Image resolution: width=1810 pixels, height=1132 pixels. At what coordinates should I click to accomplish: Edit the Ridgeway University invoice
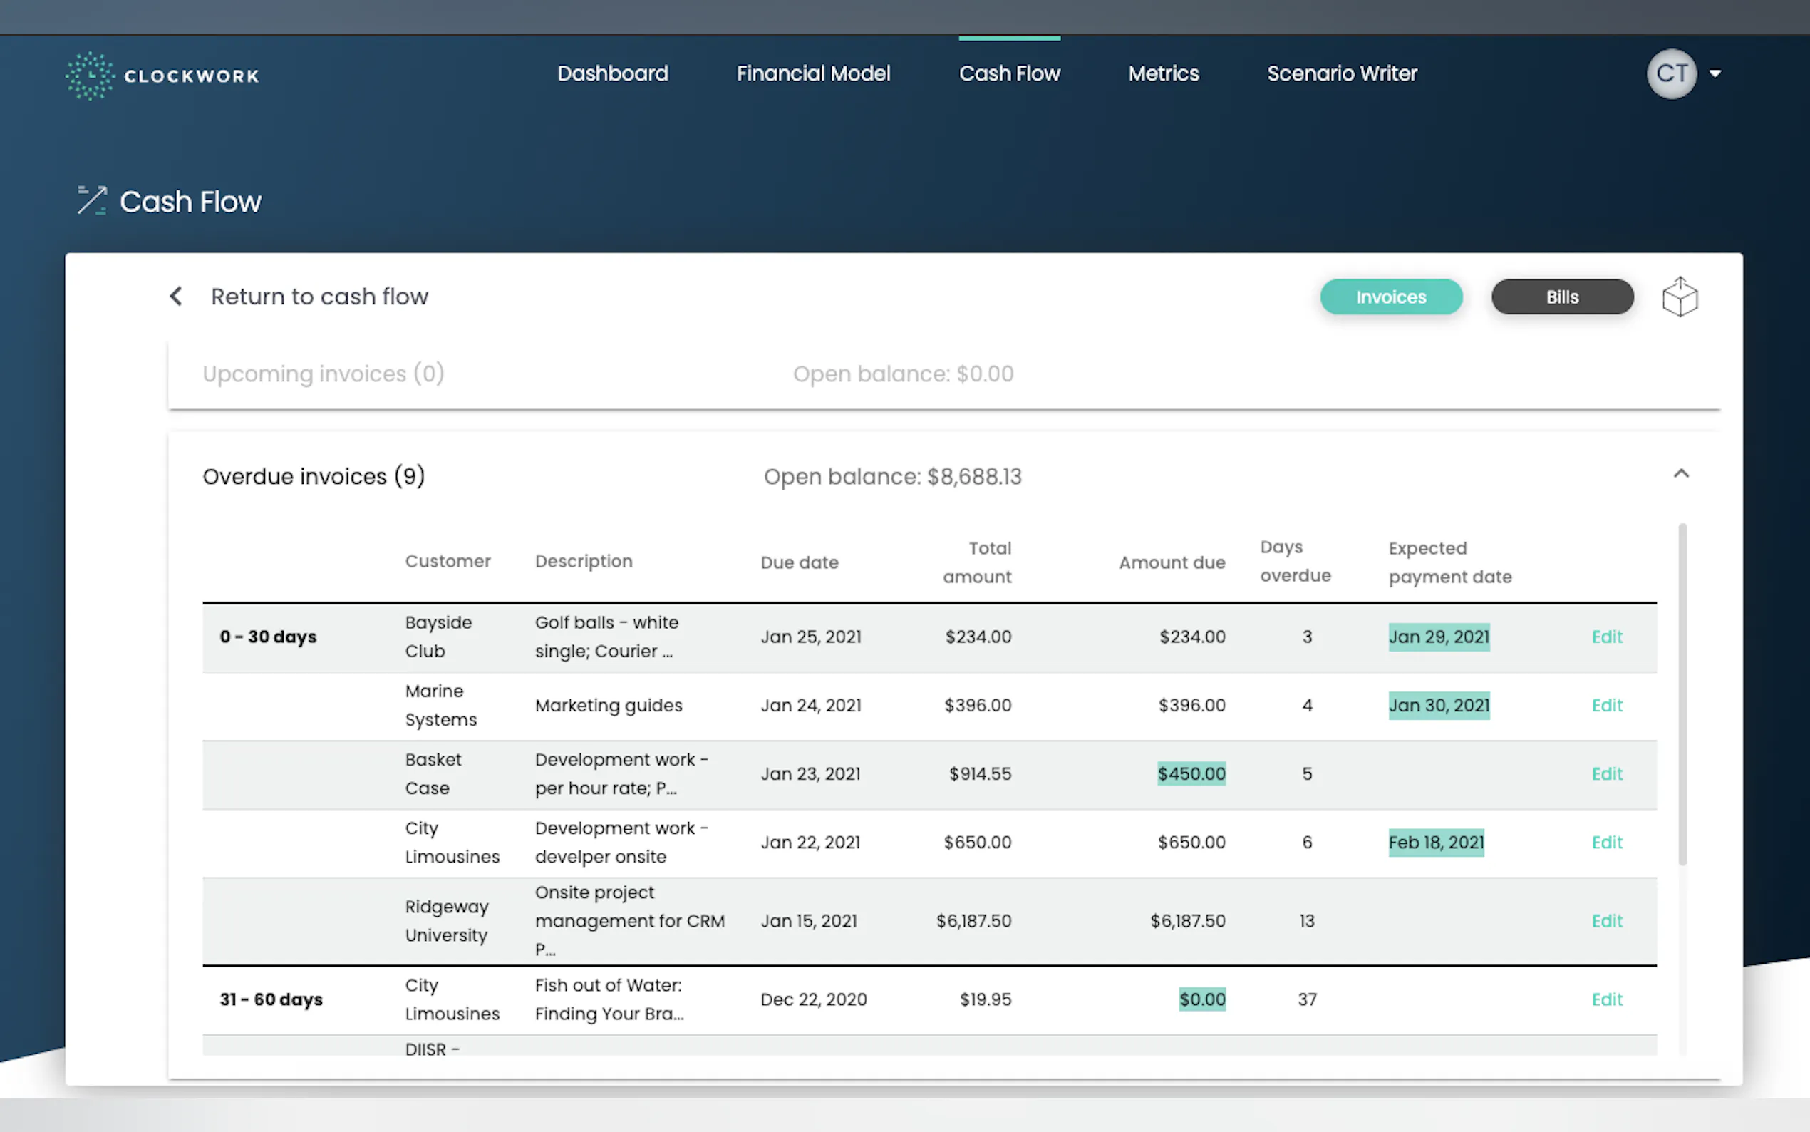pos(1605,921)
